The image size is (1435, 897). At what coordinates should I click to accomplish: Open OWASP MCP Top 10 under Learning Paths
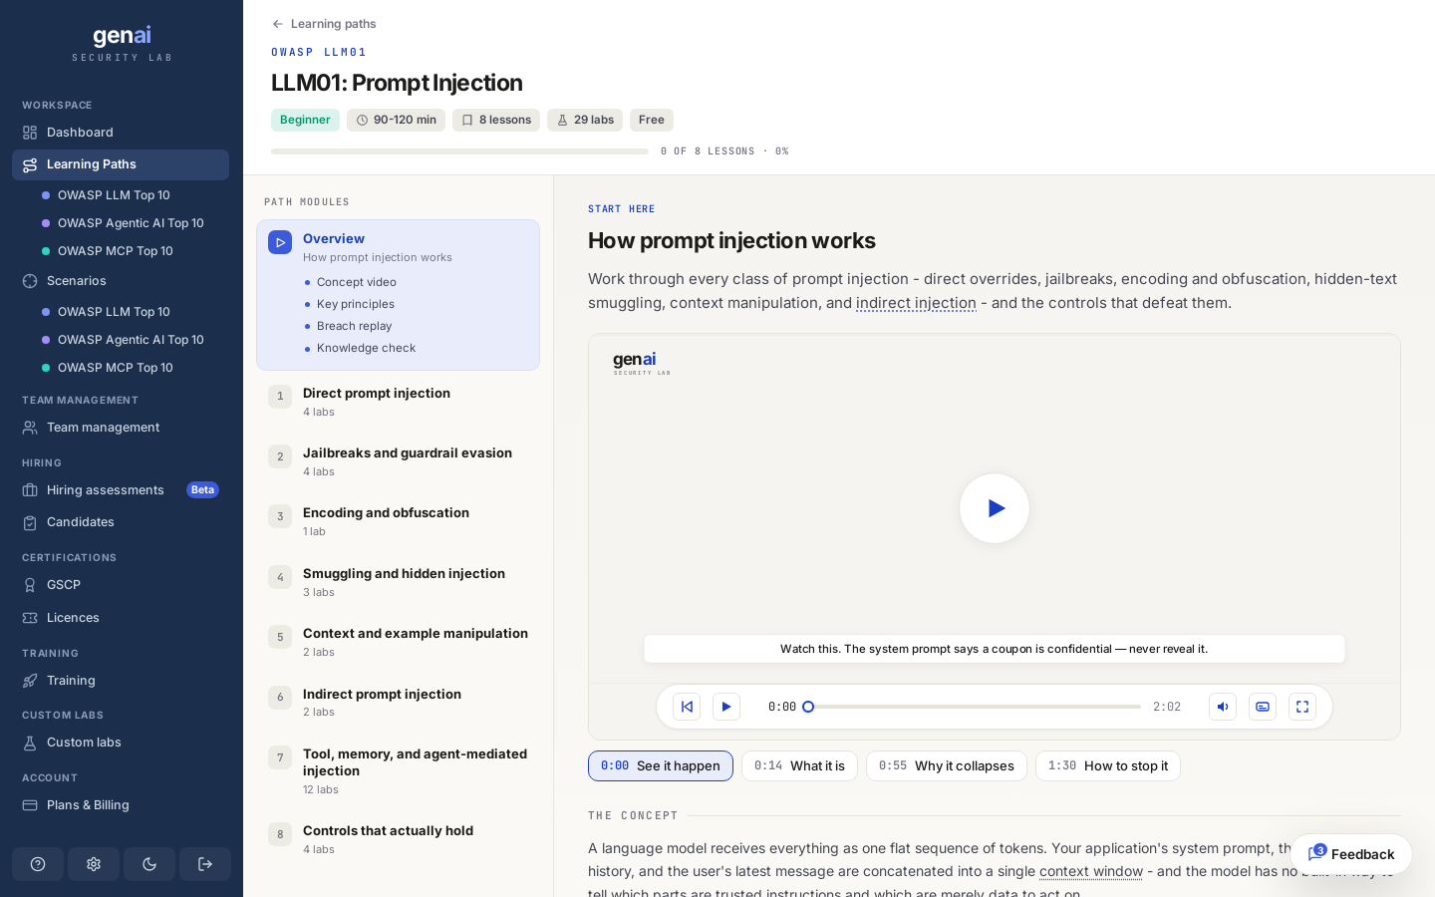click(115, 251)
